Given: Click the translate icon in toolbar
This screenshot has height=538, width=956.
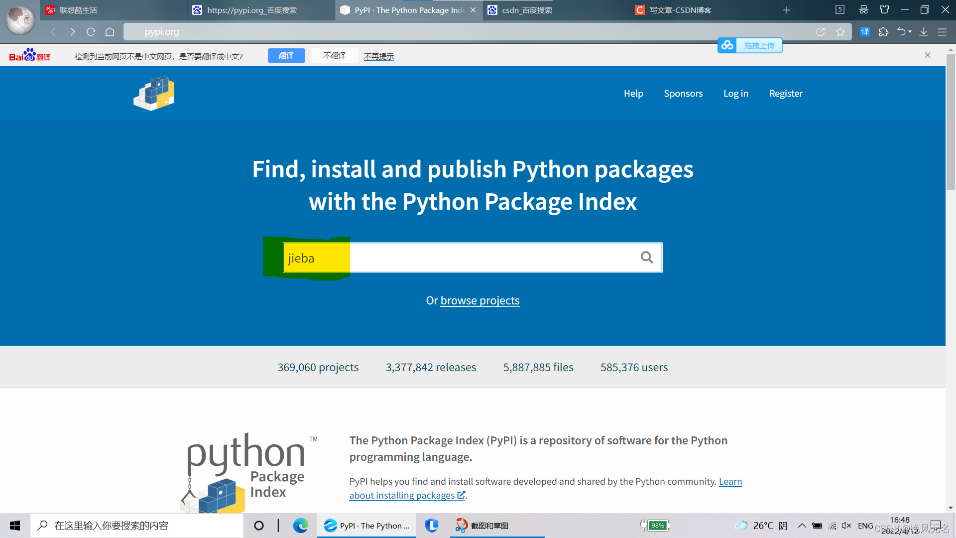Looking at the screenshot, I should (865, 32).
